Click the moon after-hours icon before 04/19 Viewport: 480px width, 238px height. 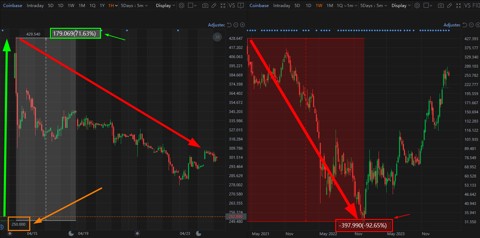(71, 233)
